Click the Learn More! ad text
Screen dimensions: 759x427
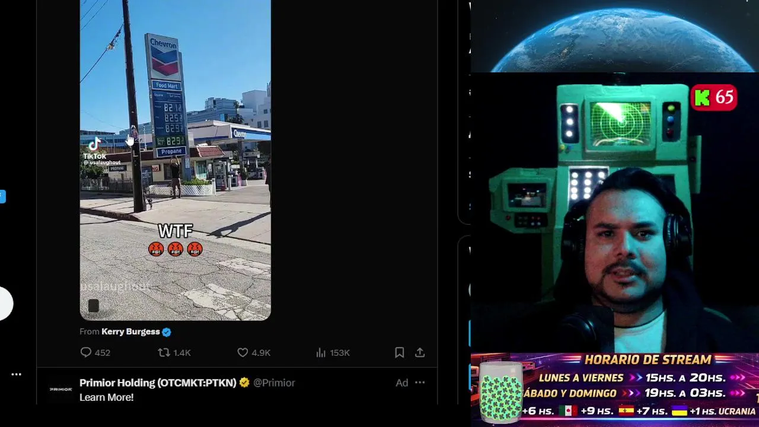pyautogui.click(x=106, y=397)
